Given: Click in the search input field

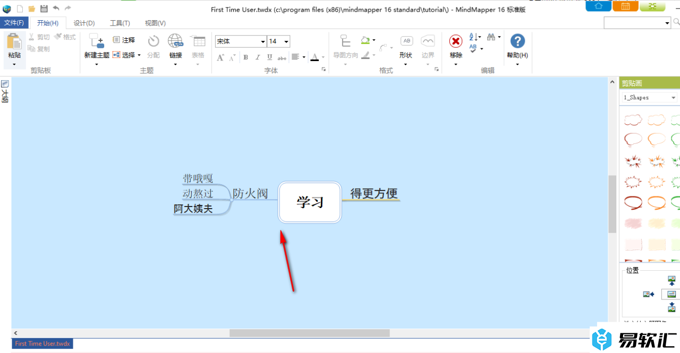Looking at the screenshot, I should point(634,23).
